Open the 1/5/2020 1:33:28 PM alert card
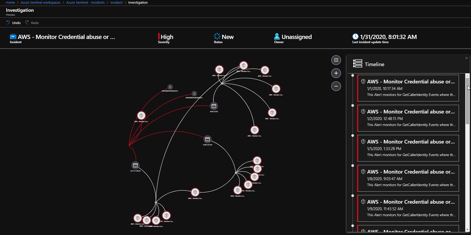Viewport: 471px width, 235px height. pos(408,148)
